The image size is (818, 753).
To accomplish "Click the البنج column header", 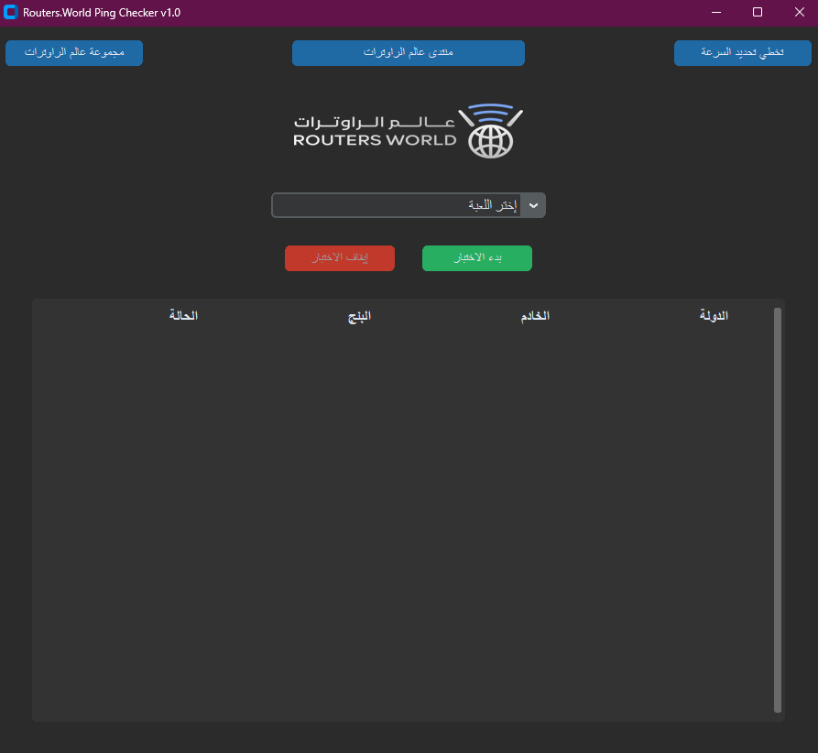I will coord(359,316).
